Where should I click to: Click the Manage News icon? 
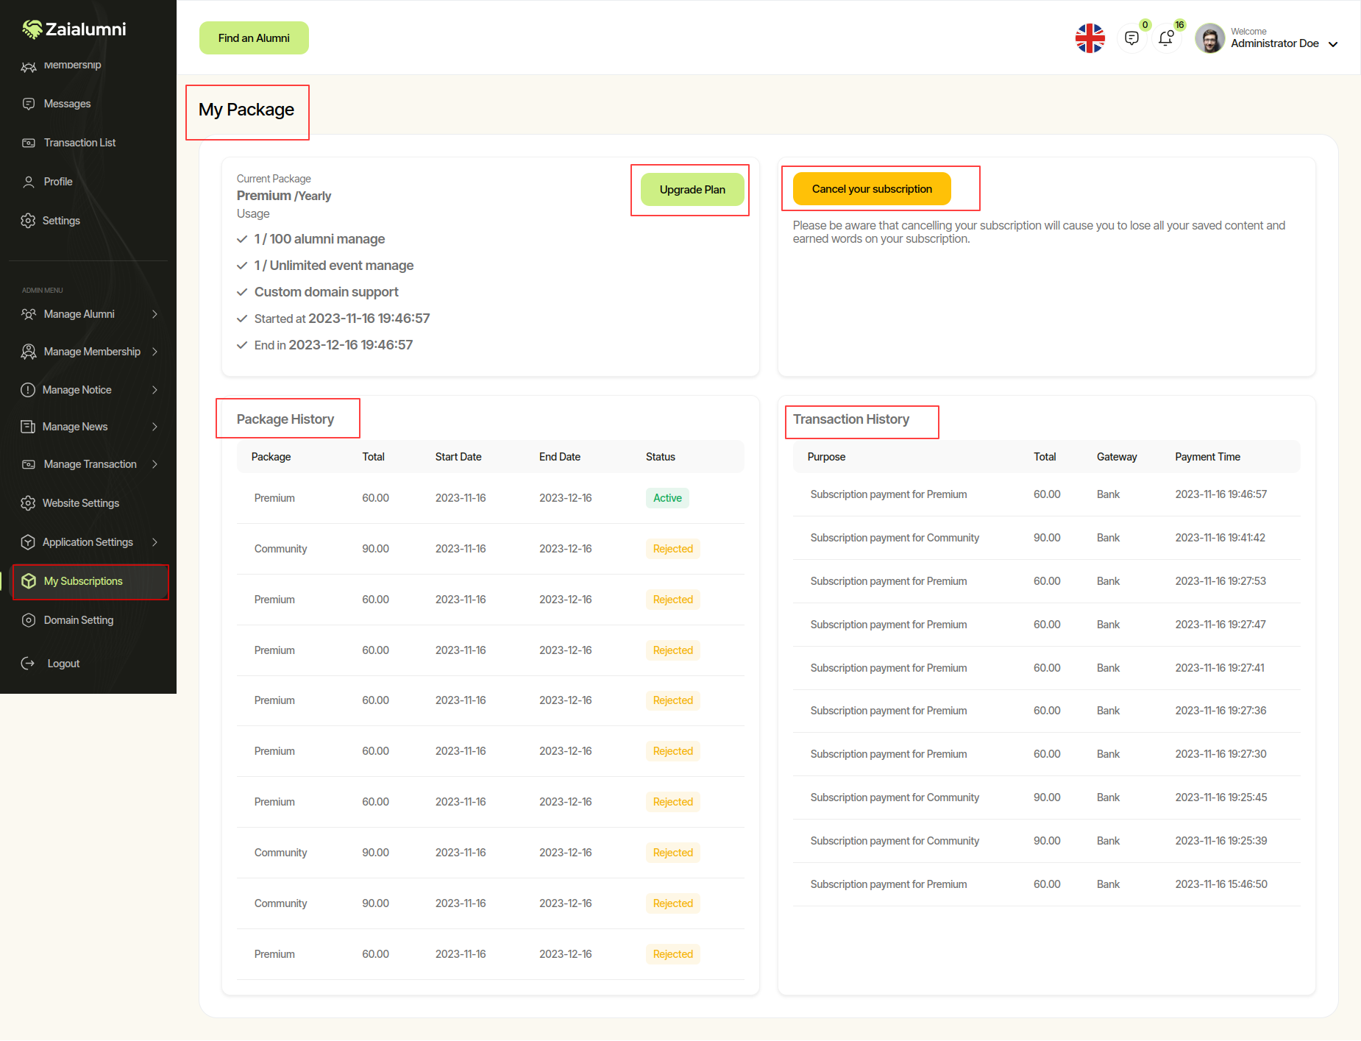pyautogui.click(x=28, y=427)
